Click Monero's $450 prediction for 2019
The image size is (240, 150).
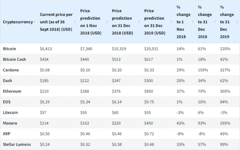[x=148, y=123]
